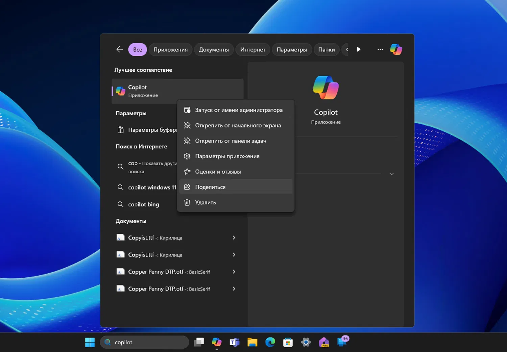Screen dimensions: 507x352
Task: Expand first Copper Penny DTP.otf arrow
Action: point(234,272)
